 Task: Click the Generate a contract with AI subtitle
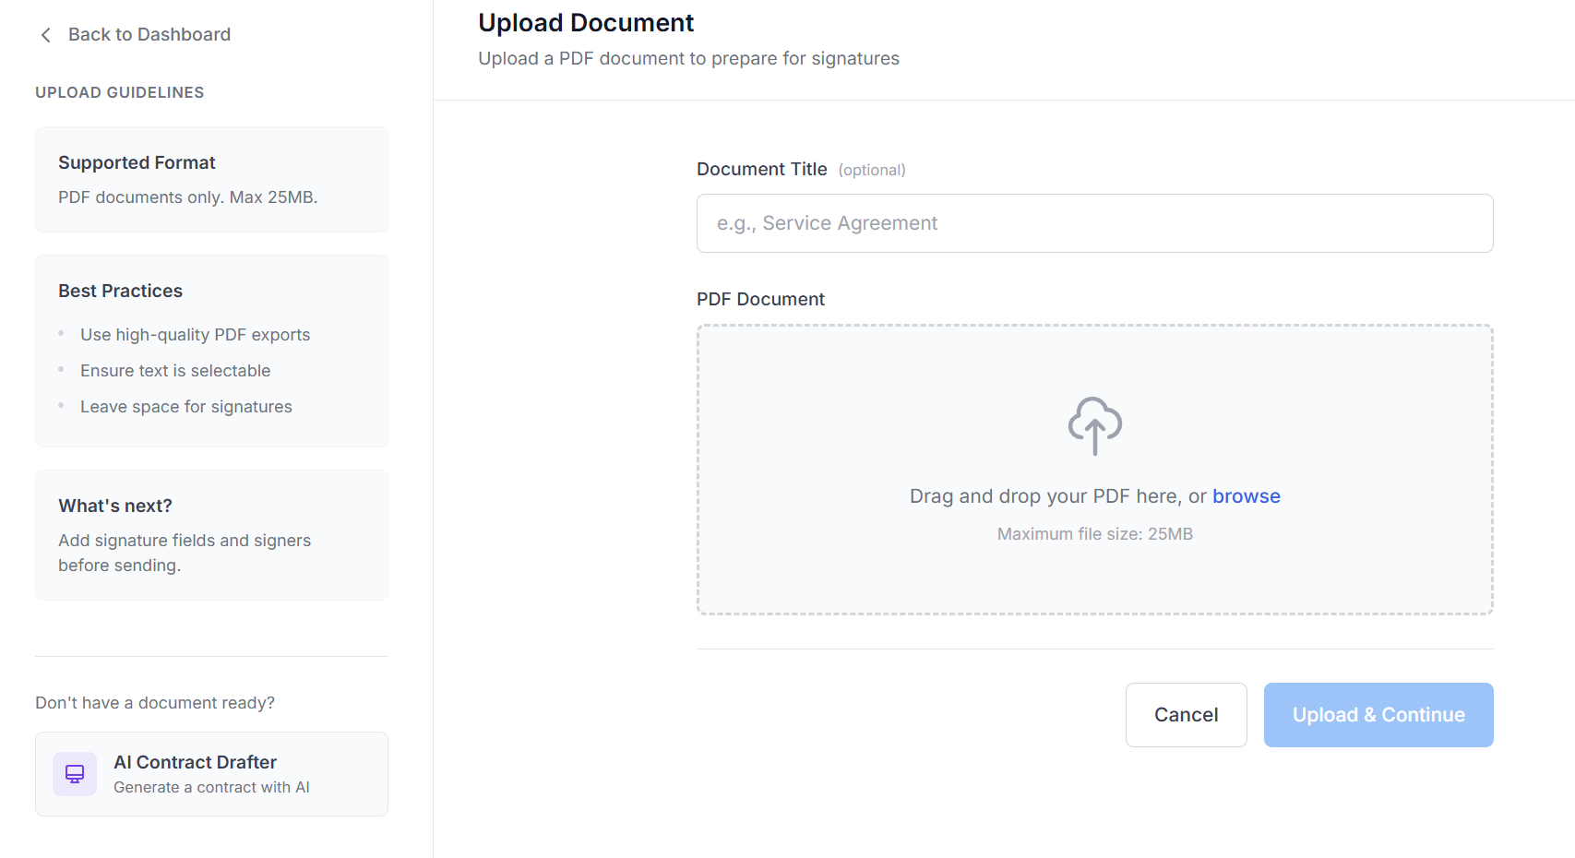[211, 787]
